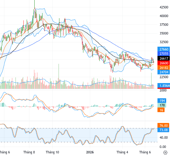Select the MACD 194 value label
The height and width of the screenshot is (155, 170).
162,101
